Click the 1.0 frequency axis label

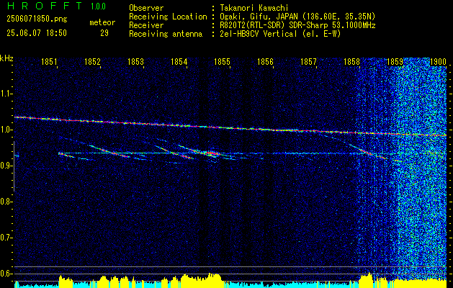pyautogui.click(x=6, y=130)
